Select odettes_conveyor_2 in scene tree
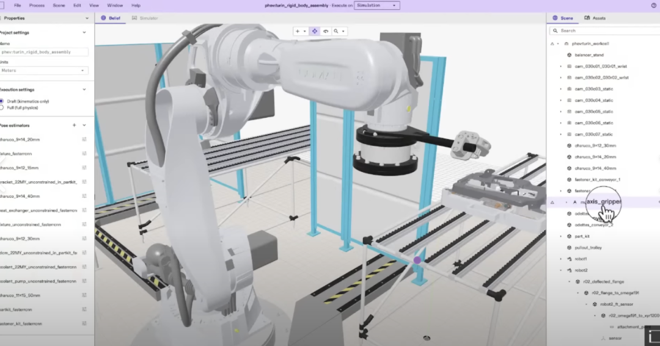The image size is (660, 346). tap(593, 225)
